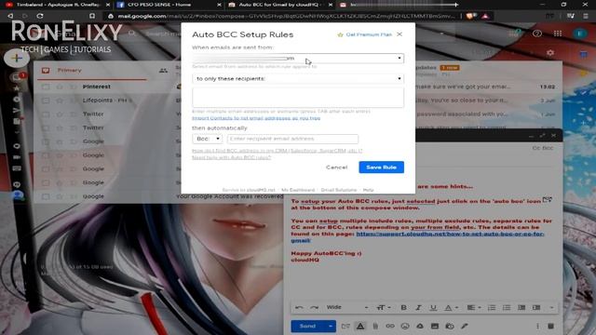Click Send button in compose window
This screenshot has width=596, height=335.
(x=308, y=326)
